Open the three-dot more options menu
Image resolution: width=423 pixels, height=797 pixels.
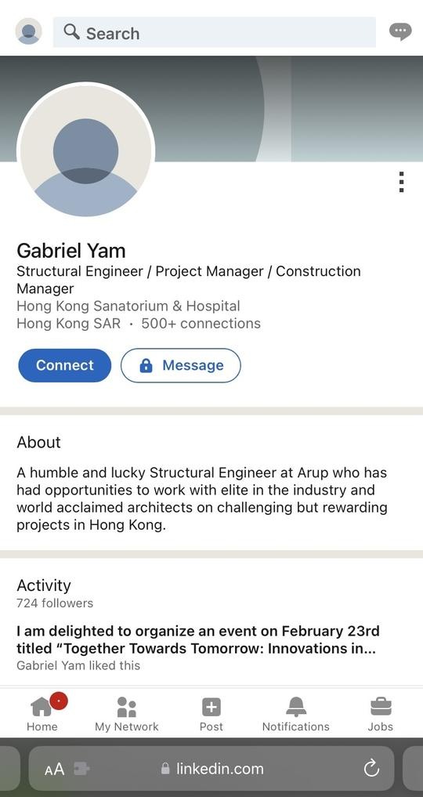coord(401,182)
